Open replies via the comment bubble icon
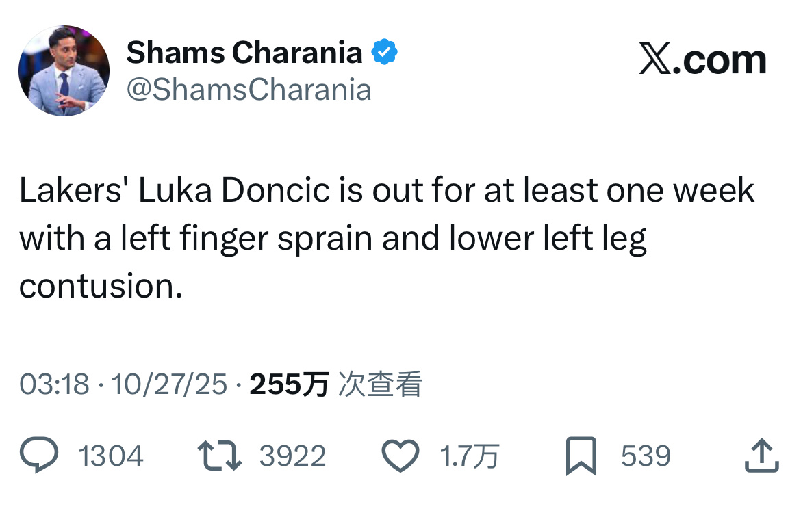The width and height of the screenshot is (801, 513). coord(39,455)
